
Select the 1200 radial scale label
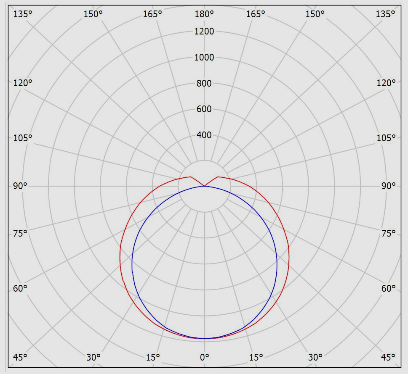click(x=204, y=31)
